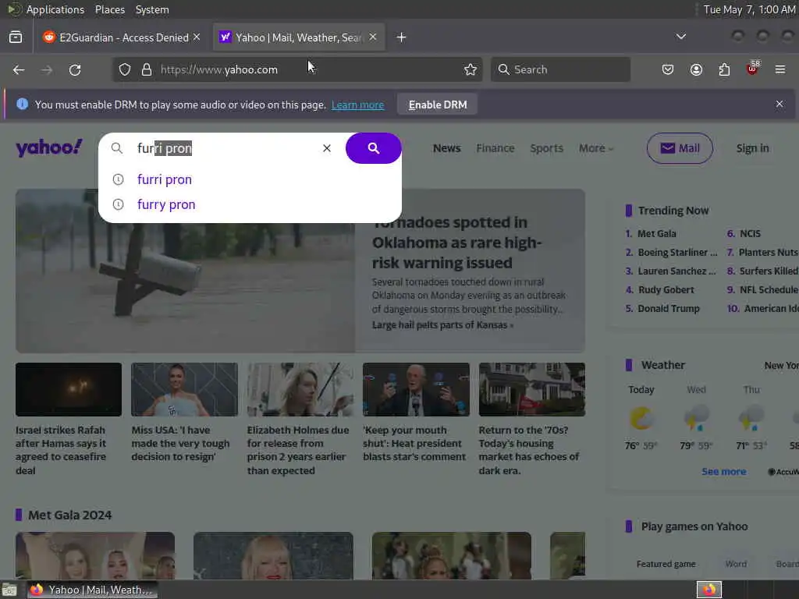Click trending topic Rudy Gobert
This screenshot has width=799, height=599.
666,290
